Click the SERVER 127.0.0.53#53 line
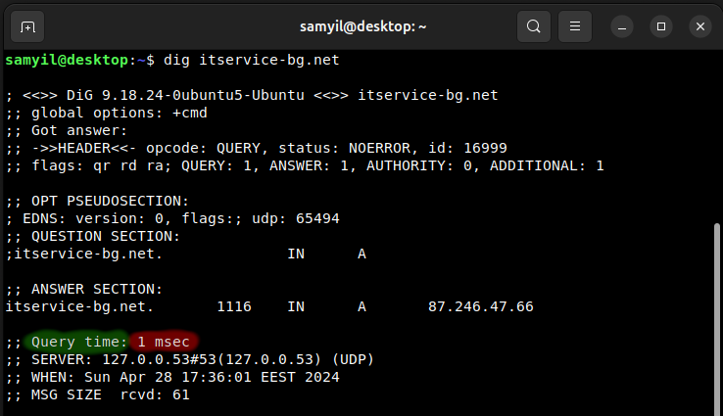 (189, 359)
